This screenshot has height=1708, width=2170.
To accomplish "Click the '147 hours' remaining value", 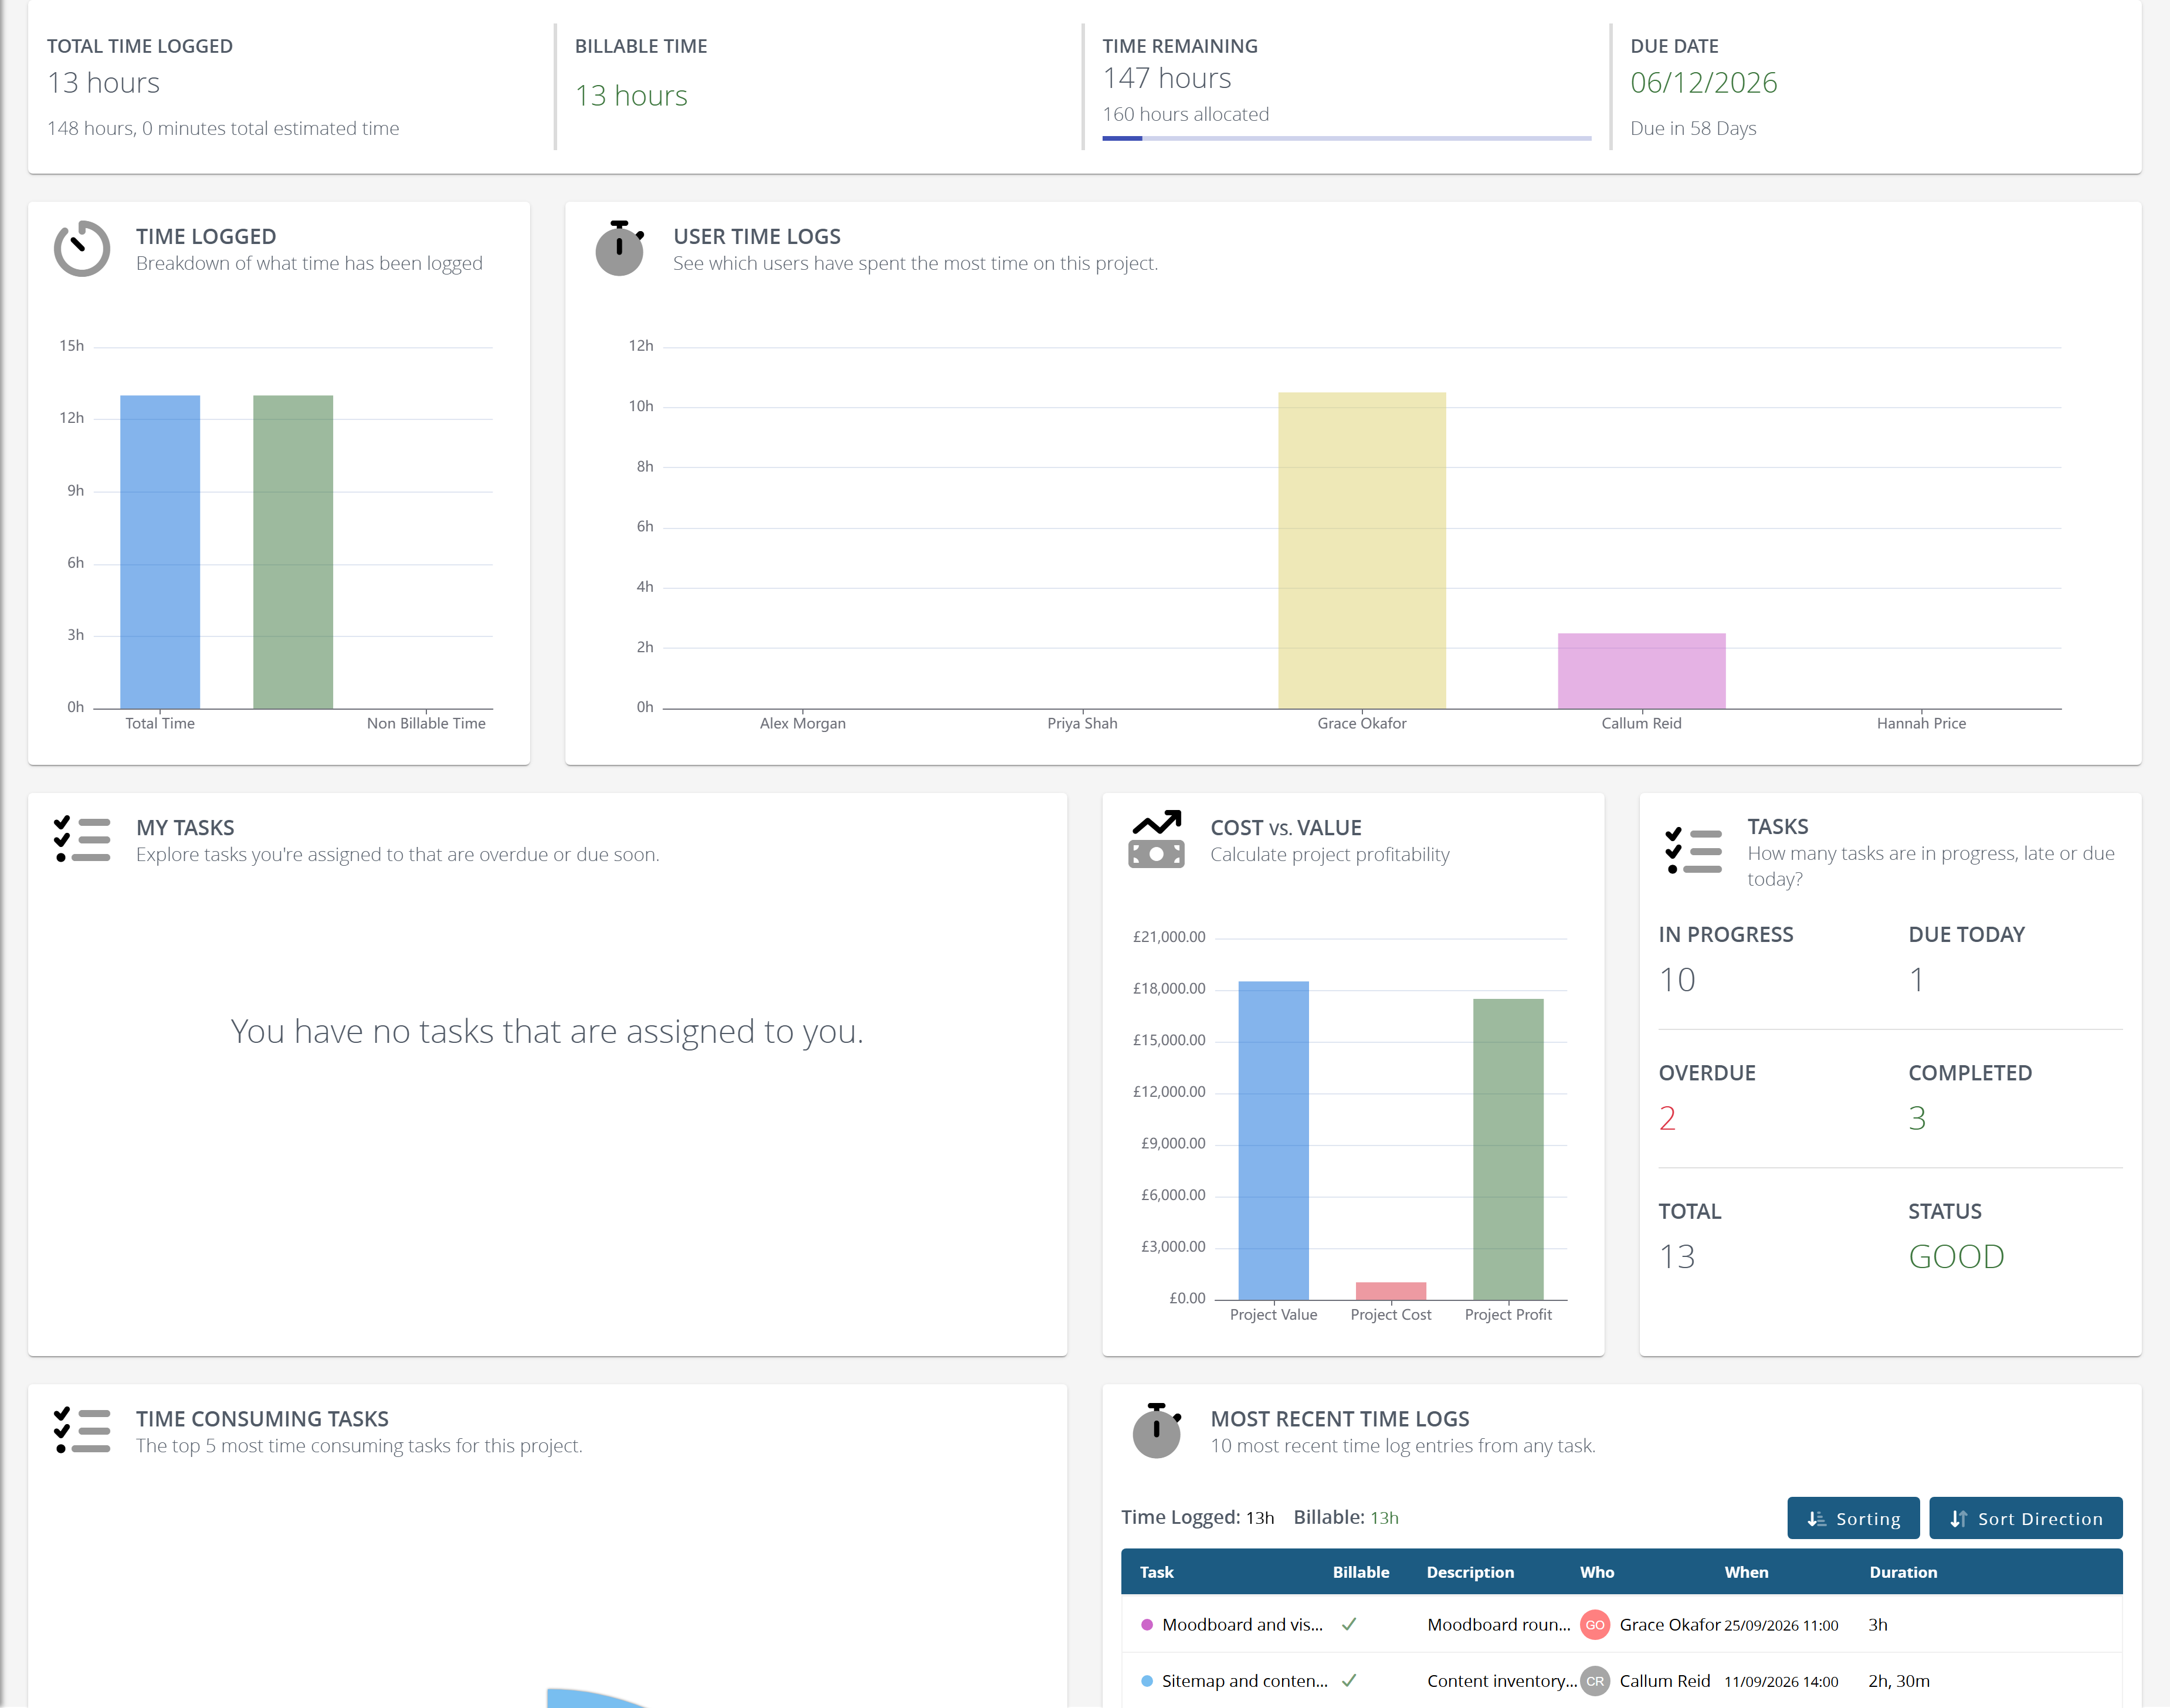I will 1167,78.
